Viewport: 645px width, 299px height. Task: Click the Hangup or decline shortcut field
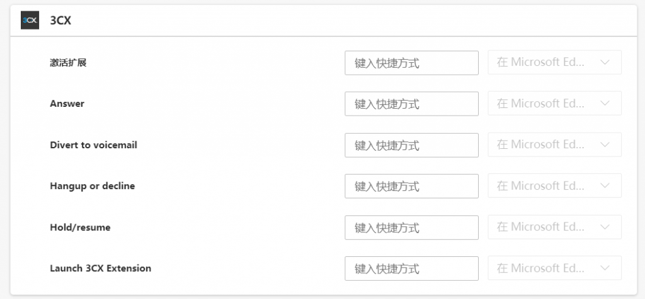coord(411,186)
